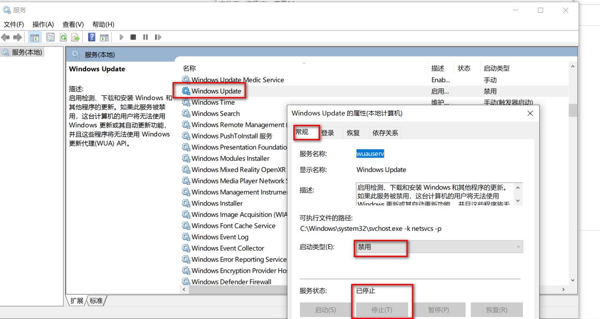This screenshot has height=319, width=600.
Task: Select the Windows Remote Management service name
Action: click(x=239, y=125)
